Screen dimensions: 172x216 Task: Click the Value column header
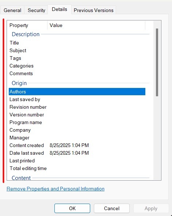coord(96,25)
